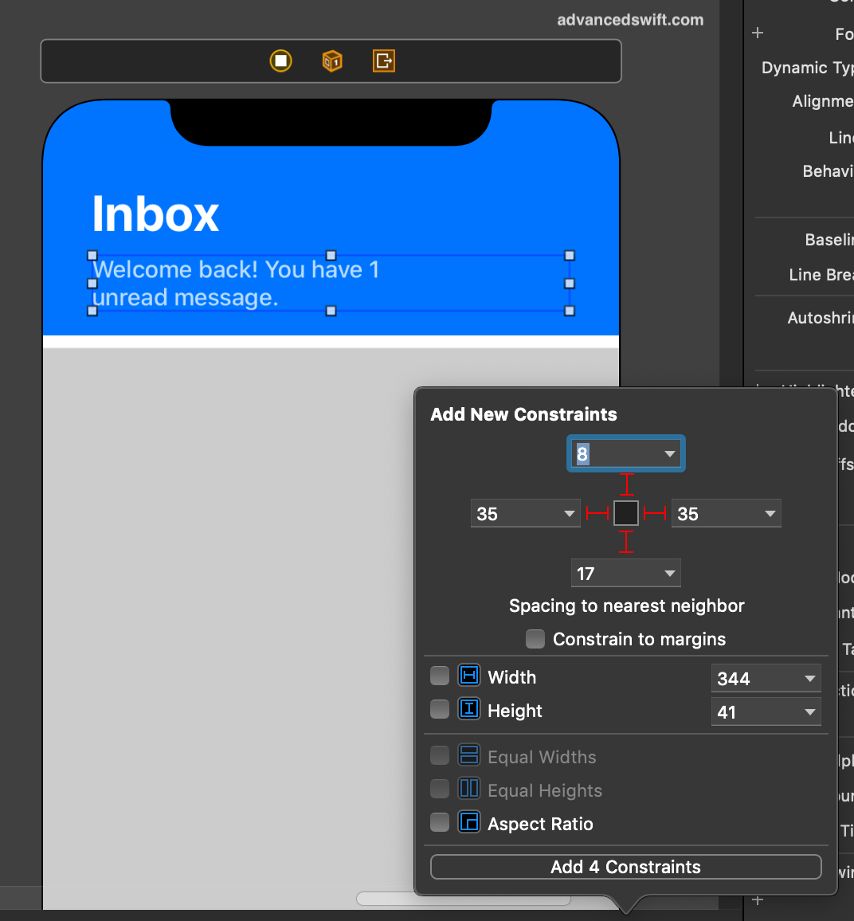
Task: Click the orange editor exit icon in toolbar
Action: pos(384,61)
